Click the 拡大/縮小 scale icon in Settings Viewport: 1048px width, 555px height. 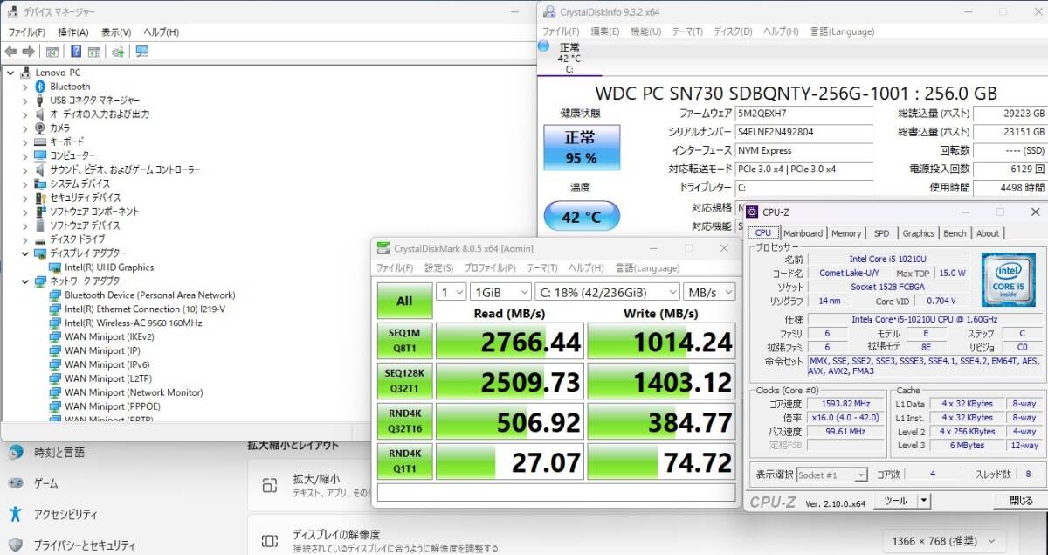270,486
